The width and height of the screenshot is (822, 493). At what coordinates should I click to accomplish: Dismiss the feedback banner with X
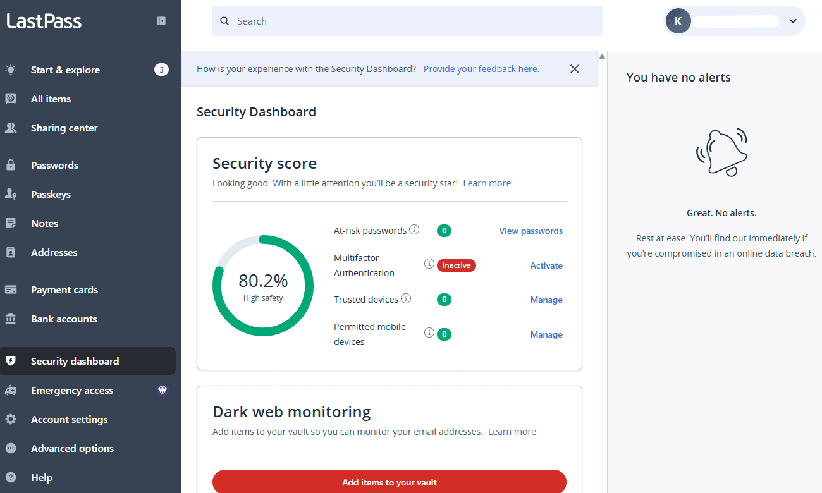[574, 69]
